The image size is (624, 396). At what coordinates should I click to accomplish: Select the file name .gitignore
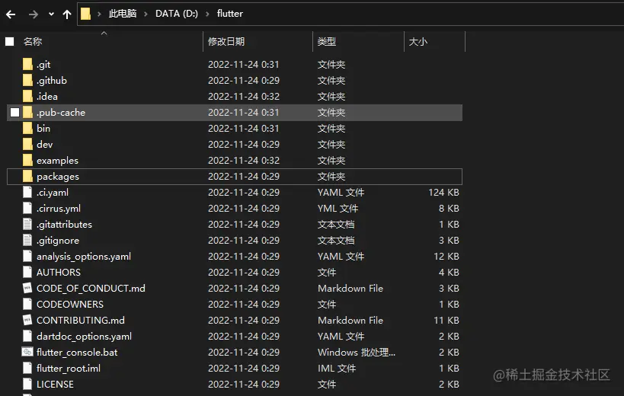(x=58, y=241)
